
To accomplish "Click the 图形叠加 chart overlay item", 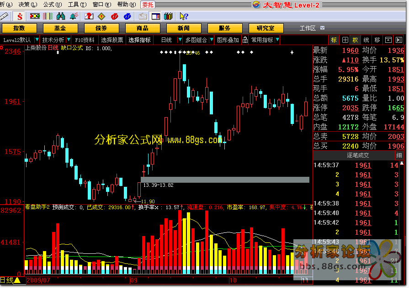I will pos(228,40).
